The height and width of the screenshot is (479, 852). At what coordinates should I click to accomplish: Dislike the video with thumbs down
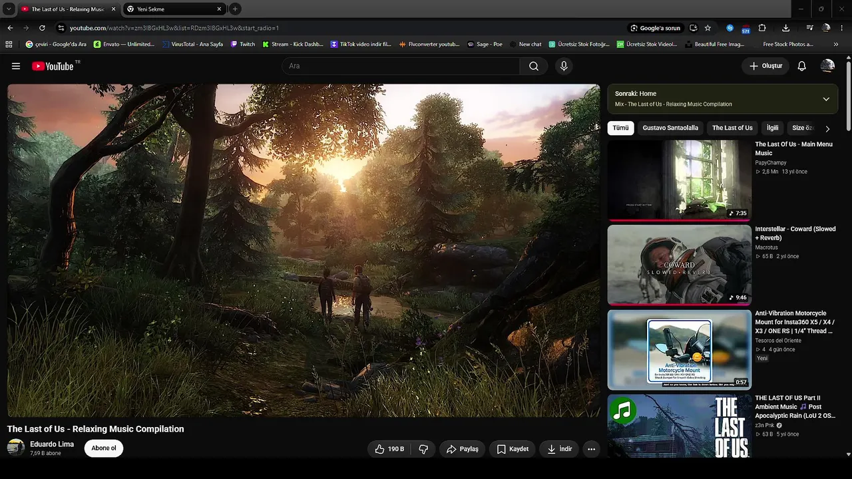coord(423,449)
